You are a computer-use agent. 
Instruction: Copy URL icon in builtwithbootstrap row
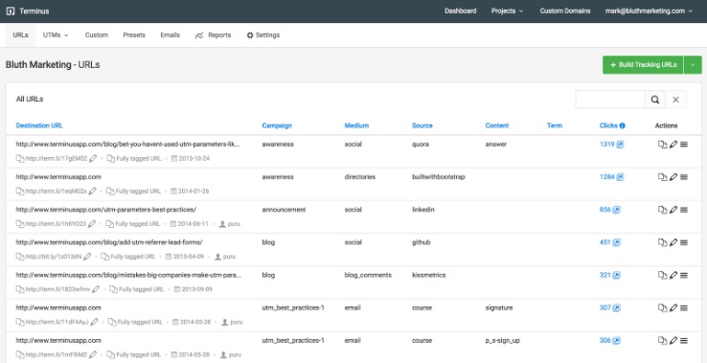tap(662, 177)
